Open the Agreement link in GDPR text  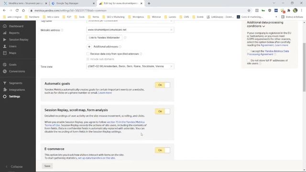267,45
